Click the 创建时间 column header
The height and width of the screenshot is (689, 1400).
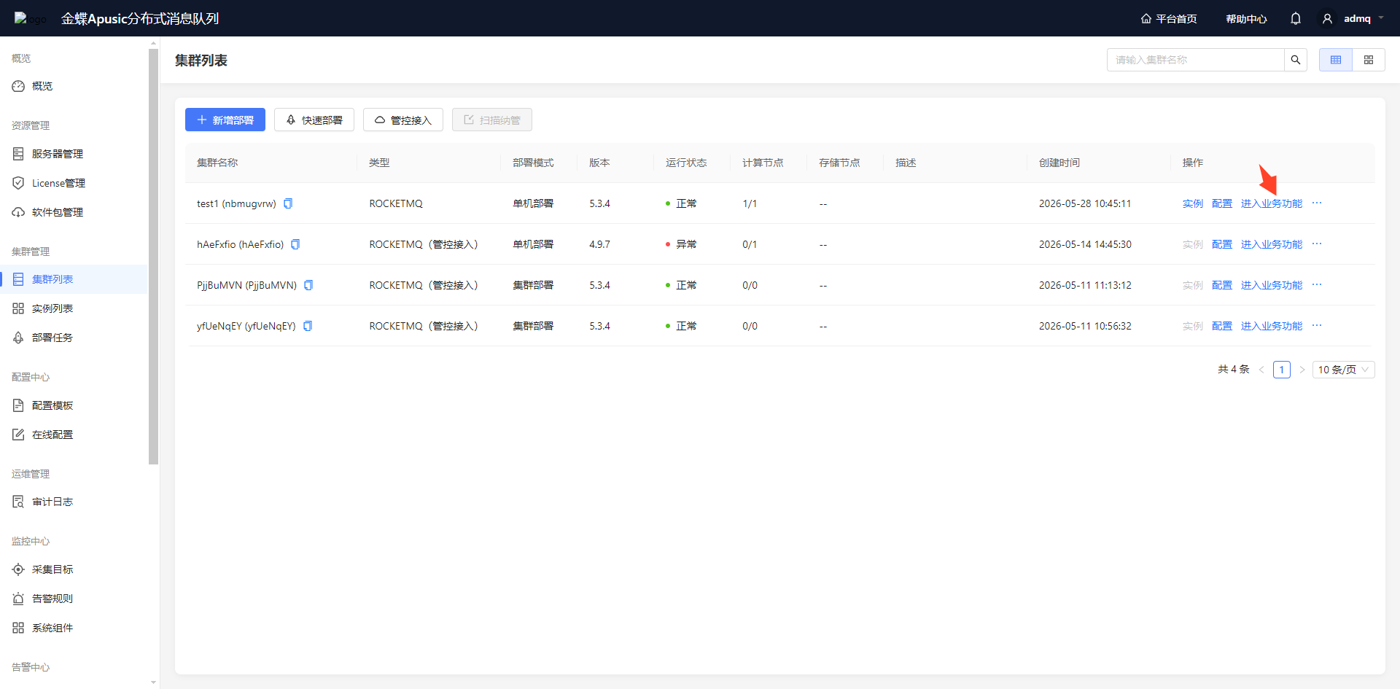point(1059,163)
